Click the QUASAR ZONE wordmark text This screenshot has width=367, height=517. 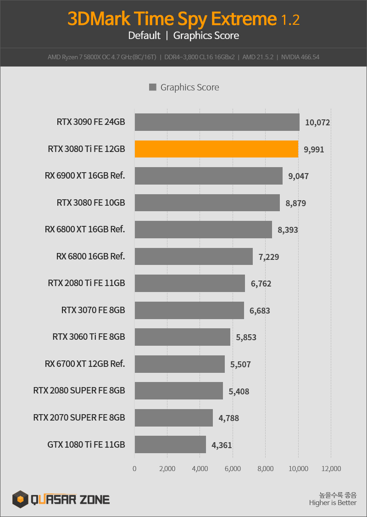[70, 500]
